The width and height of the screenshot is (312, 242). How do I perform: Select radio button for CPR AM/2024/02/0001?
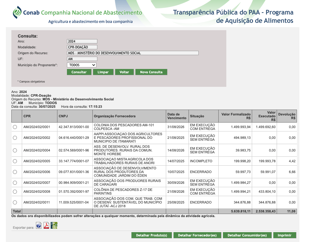tap(15, 127)
